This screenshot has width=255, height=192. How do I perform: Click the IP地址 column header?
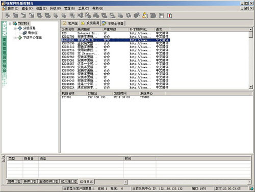click(99, 93)
